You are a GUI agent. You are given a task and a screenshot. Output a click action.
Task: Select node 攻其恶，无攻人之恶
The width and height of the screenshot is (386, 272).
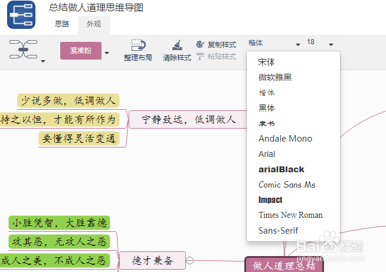(60, 242)
